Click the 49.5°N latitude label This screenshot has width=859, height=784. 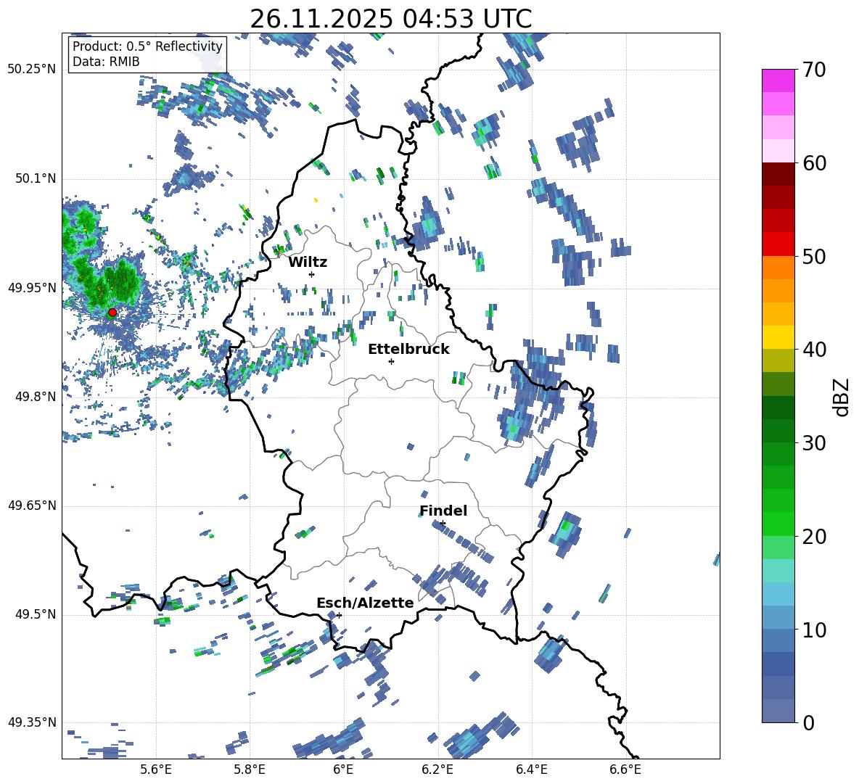[35, 614]
